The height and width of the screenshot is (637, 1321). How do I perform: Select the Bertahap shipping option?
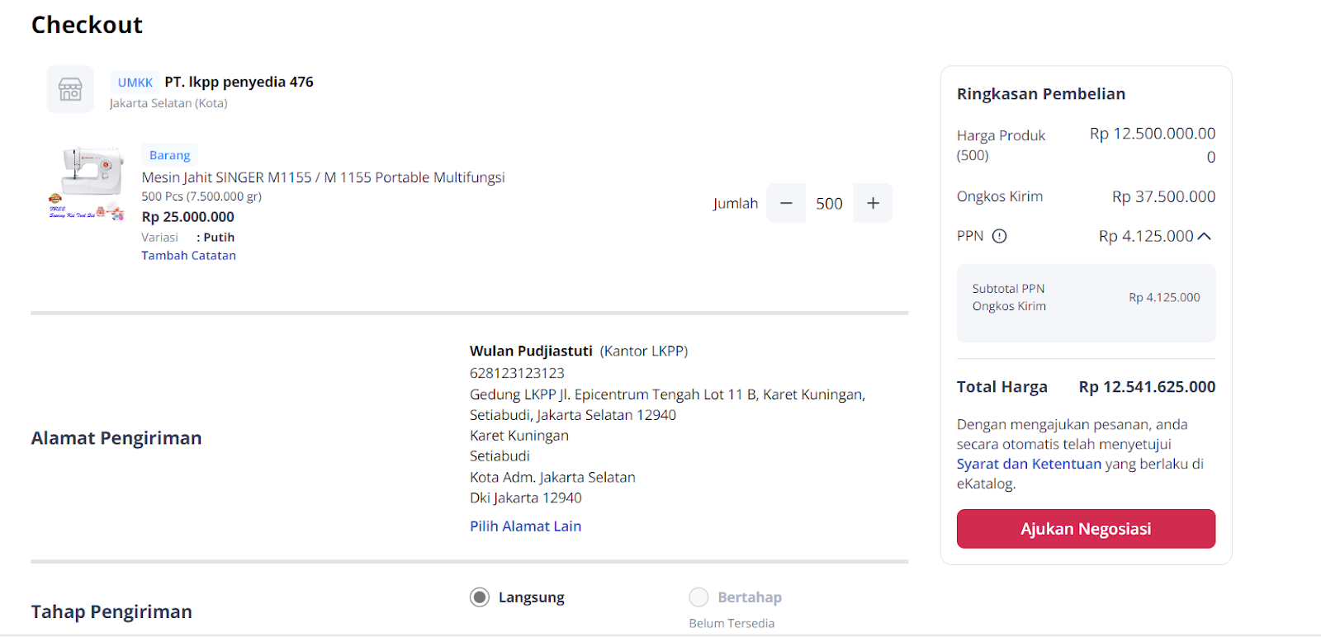[x=698, y=597]
